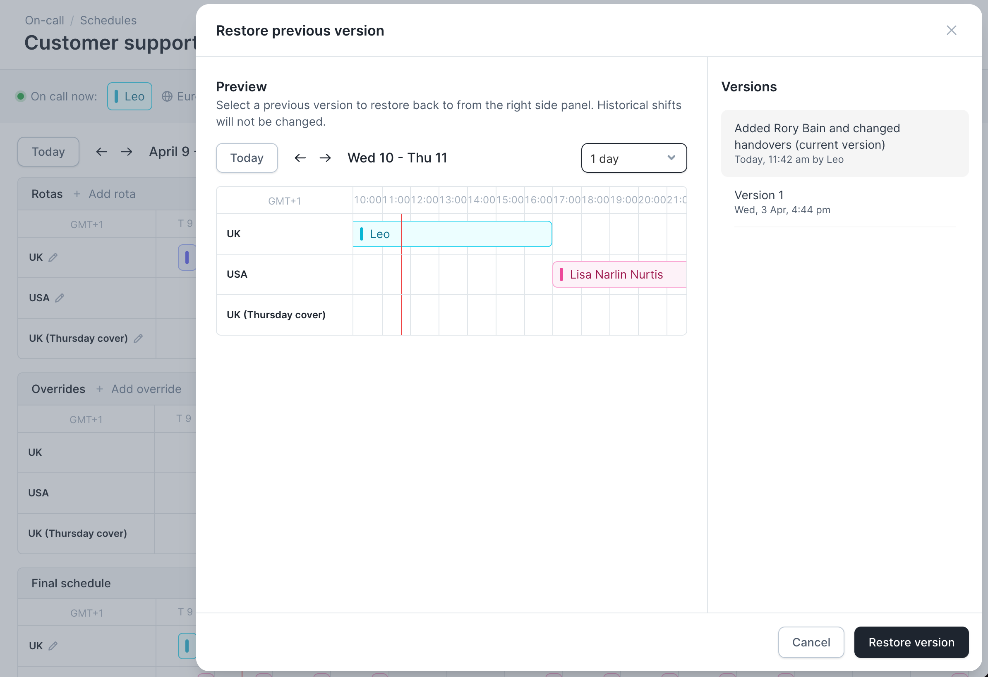Select the current version entry
The image size is (988, 677).
point(844,143)
